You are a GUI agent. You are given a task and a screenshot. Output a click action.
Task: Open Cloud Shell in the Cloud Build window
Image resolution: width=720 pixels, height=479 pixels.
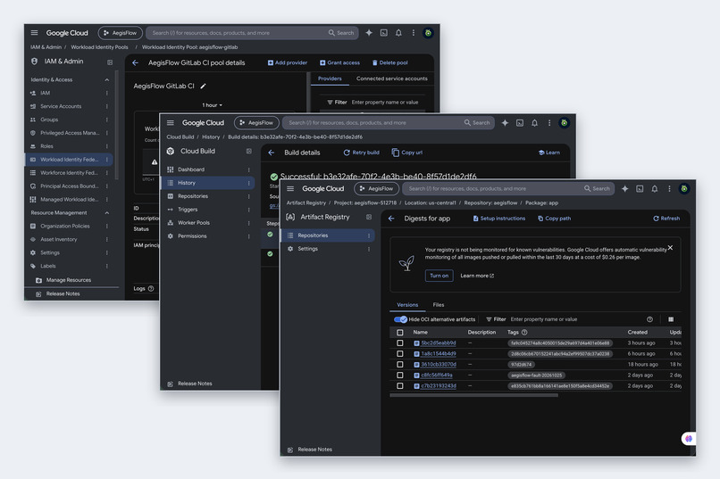click(520, 122)
